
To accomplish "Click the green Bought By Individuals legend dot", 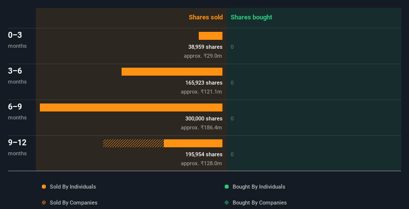I will pyautogui.click(x=227, y=187).
